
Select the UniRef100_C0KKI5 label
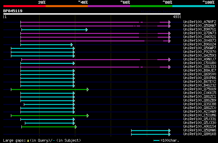point(200,93)
